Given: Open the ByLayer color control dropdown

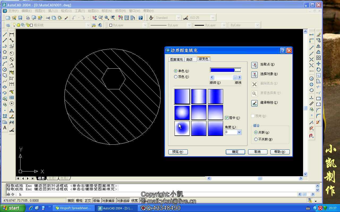Looking at the screenshot, I should click(145, 25).
